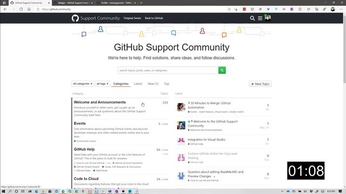Click the Dropbox icon in system tray
The height and width of the screenshot is (194, 346).
(x=311, y=191)
